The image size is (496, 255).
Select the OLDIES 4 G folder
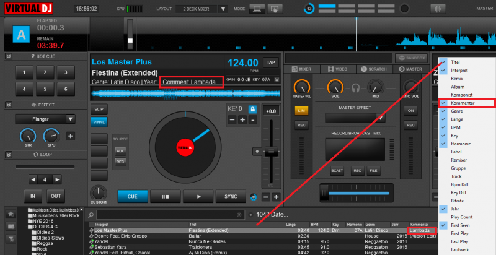tap(45, 227)
